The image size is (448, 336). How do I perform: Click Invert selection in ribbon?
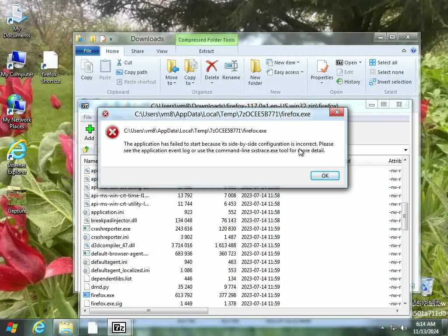click(x=390, y=82)
